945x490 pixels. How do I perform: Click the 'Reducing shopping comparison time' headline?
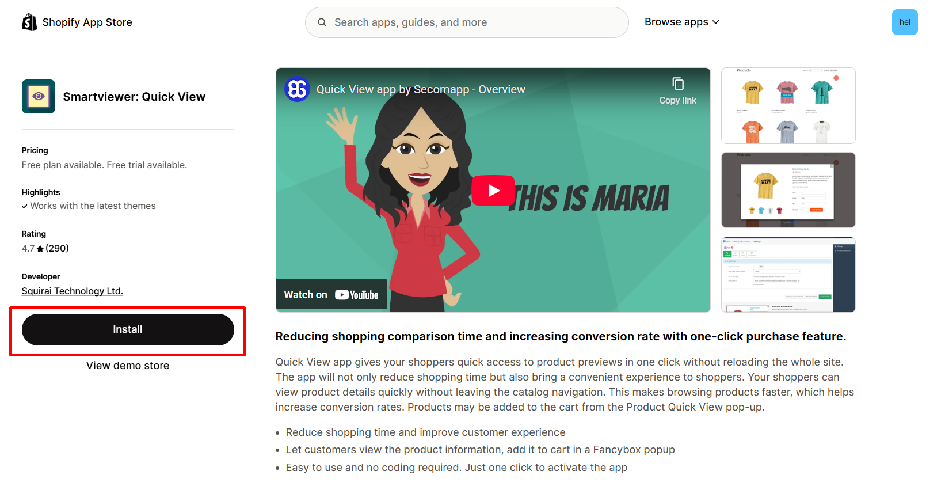(561, 336)
